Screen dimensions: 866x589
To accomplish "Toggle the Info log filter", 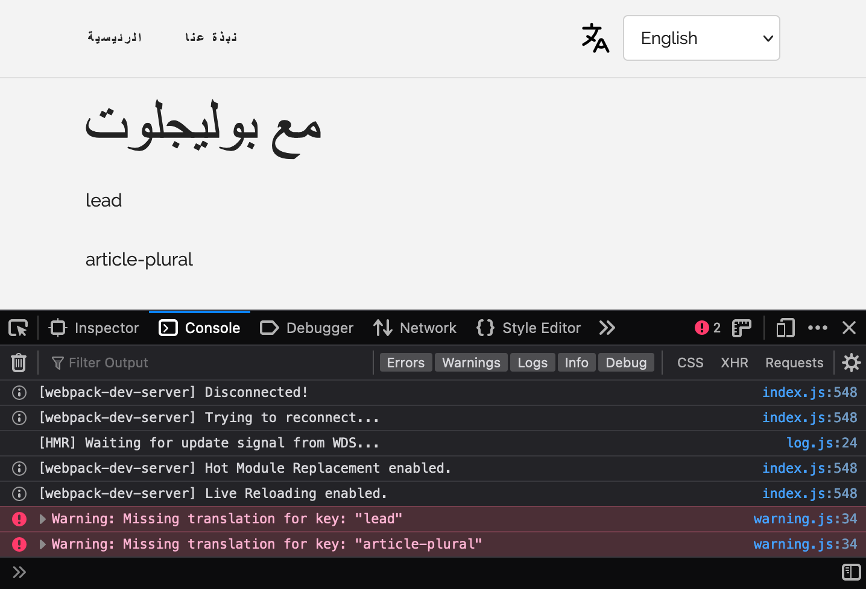I will [x=576, y=362].
